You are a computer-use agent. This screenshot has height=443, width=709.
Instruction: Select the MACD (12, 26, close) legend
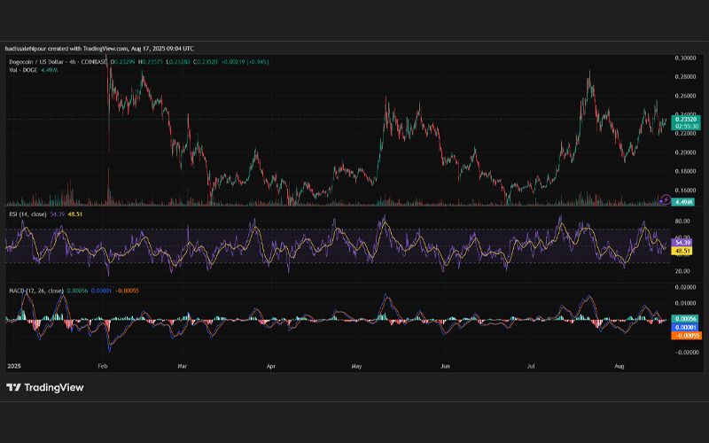point(36,291)
